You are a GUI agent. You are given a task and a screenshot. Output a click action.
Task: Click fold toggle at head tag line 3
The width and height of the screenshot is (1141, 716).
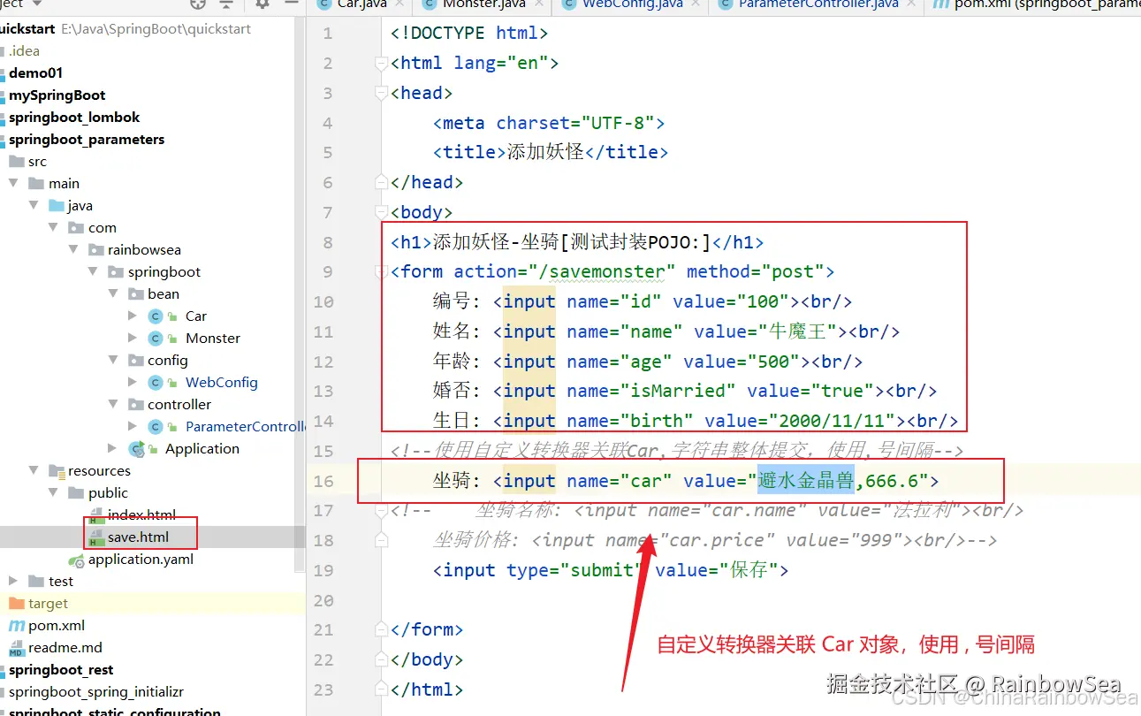coord(383,93)
